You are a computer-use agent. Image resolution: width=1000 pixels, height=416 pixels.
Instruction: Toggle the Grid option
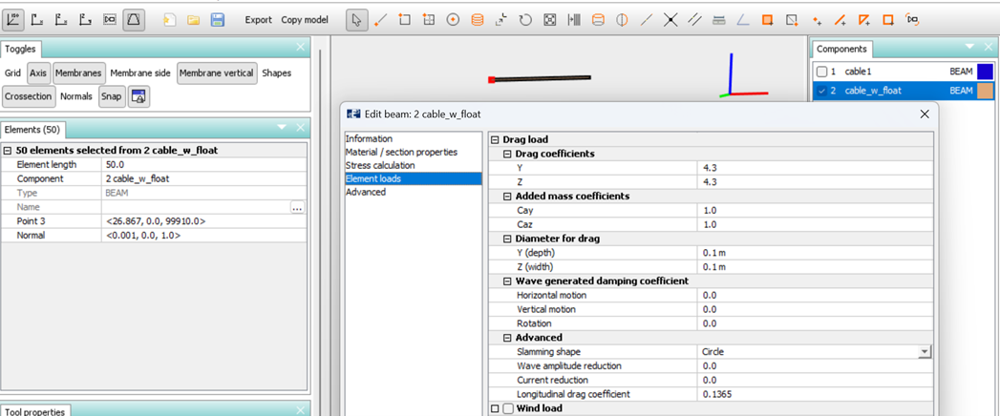tap(12, 73)
